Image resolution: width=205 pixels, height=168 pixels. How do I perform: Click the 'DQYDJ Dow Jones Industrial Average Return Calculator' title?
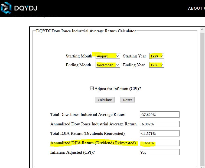click(86, 31)
